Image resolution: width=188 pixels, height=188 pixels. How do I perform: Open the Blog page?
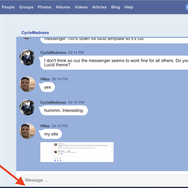[116, 7]
